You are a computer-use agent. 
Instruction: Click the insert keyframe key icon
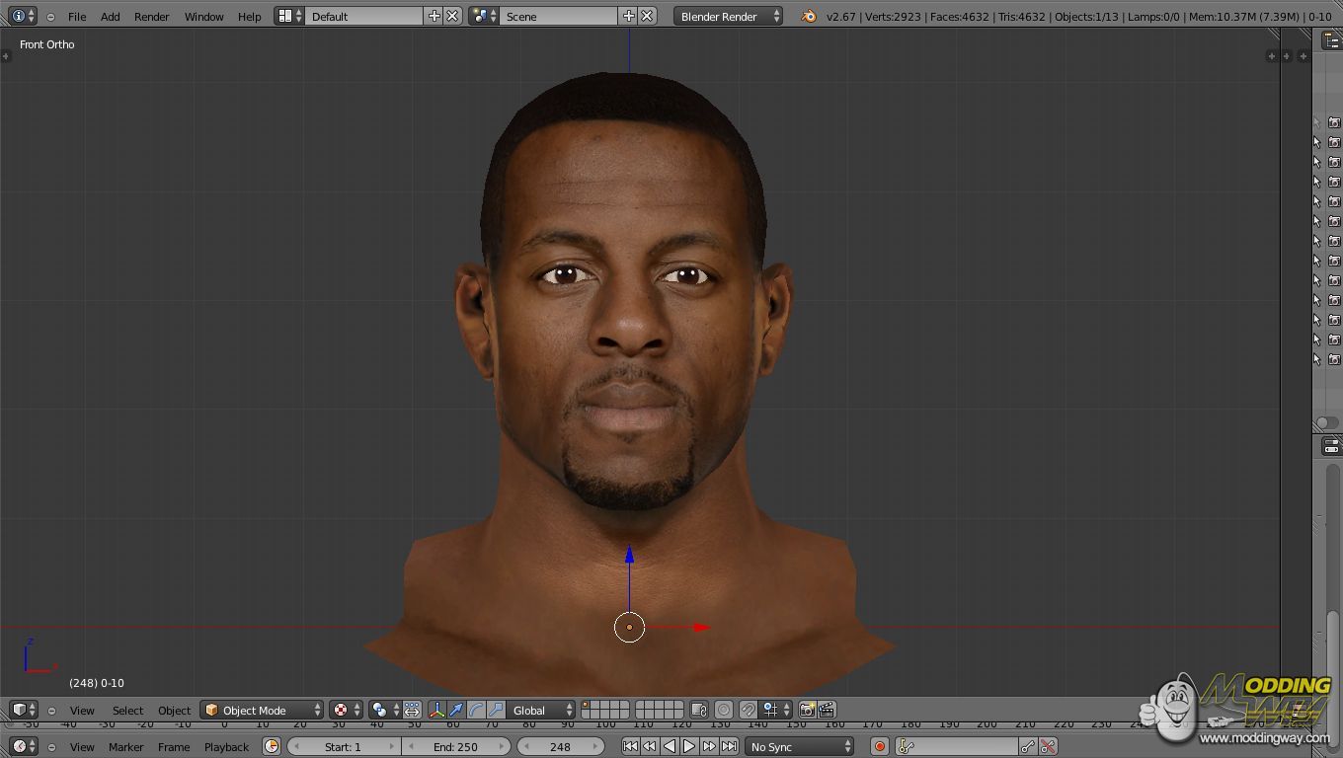(x=1028, y=747)
